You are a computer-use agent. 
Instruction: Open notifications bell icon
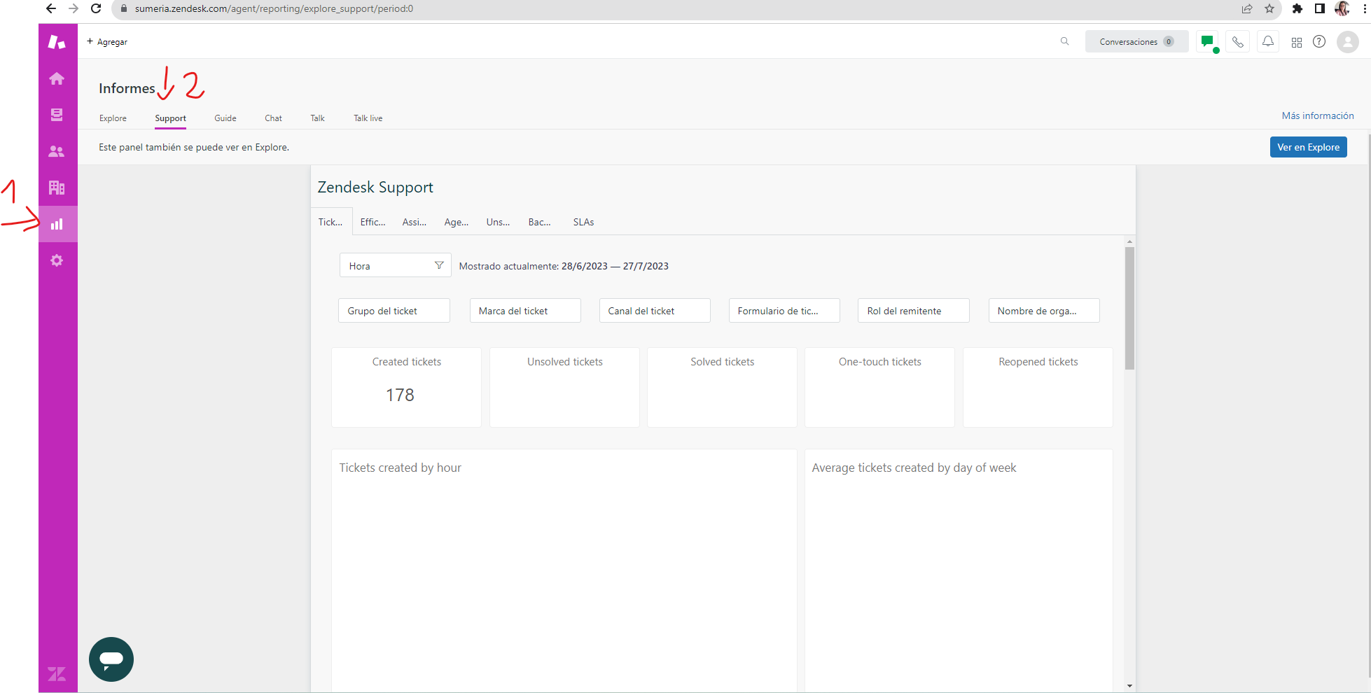click(1267, 42)
